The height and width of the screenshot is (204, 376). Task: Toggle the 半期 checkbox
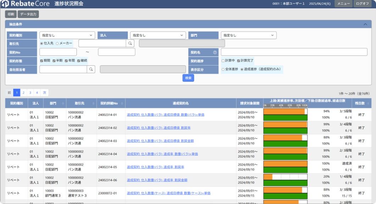[54, 61]
